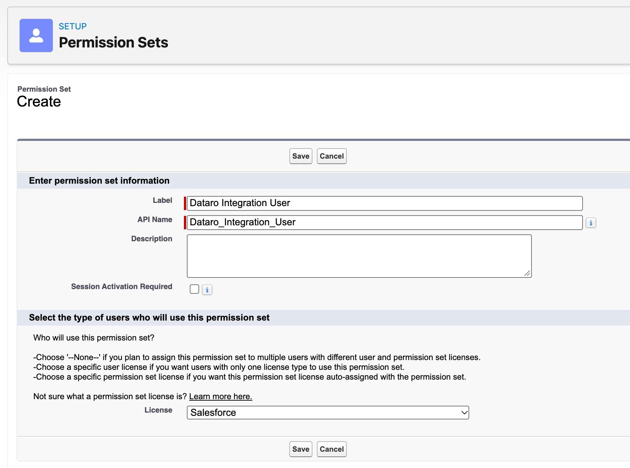Click the bottom Cancel button

pyautogui.click(x=332, y=449)
